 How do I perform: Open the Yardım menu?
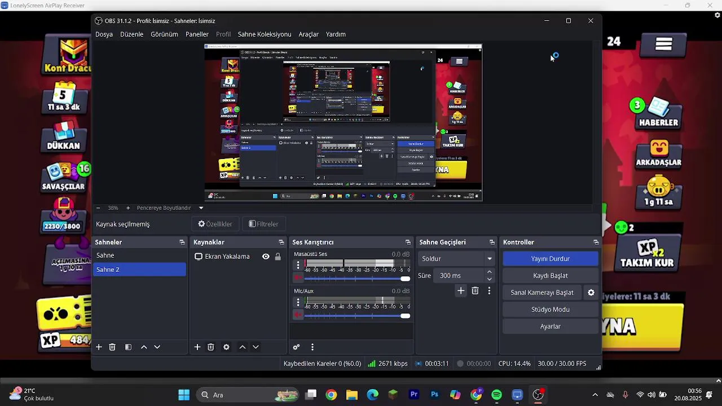(x=336, y=34)
